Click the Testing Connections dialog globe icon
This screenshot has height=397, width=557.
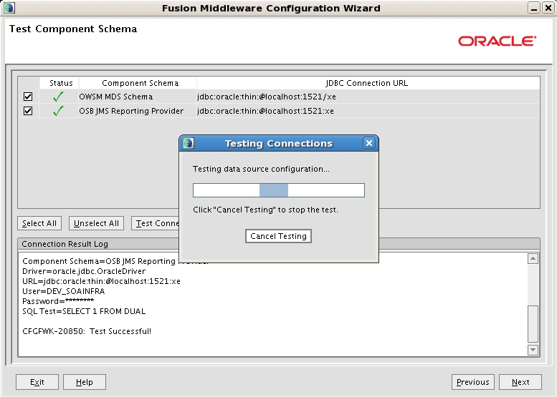[189, 143]
